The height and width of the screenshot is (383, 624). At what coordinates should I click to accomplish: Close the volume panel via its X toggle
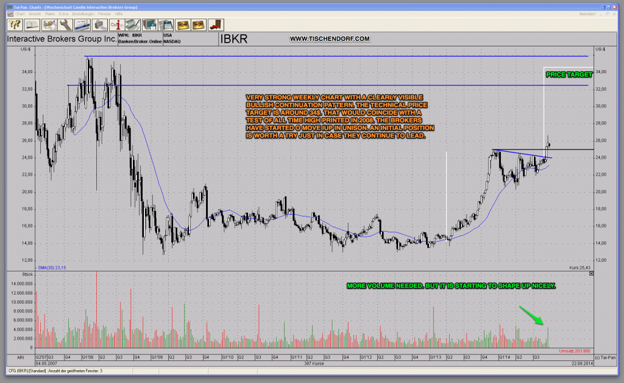tap(590, 273)
